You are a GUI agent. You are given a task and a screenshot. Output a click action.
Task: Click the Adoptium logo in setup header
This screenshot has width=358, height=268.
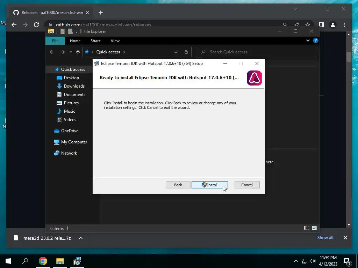tap(254, 78)
